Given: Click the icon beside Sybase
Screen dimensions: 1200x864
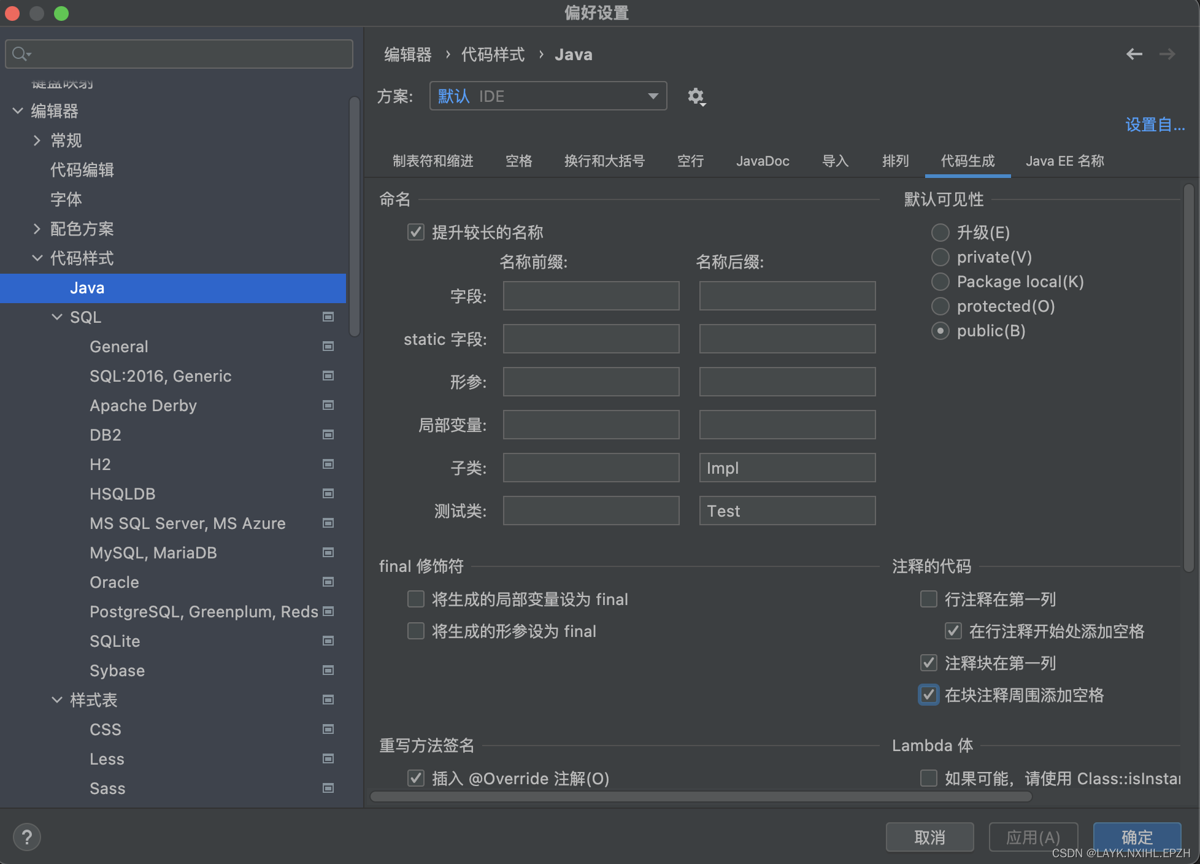Looking at the screenshot, I should coord(328,670).
